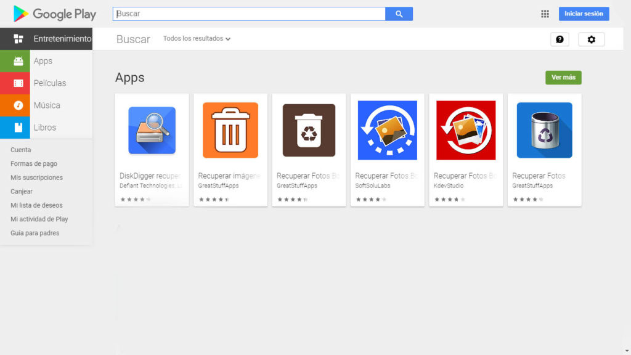Click the green Ver más button
Screen dimensions: 631x355
(x=563, y=77)
